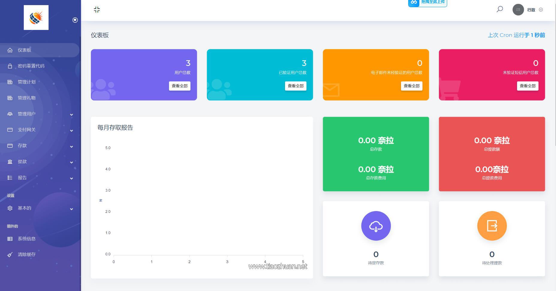Image resolution: width=556 pixels, height=291 pixels.
Task: Click the lock icon for 密码重置代码
Action: click(x=10, y=66)
